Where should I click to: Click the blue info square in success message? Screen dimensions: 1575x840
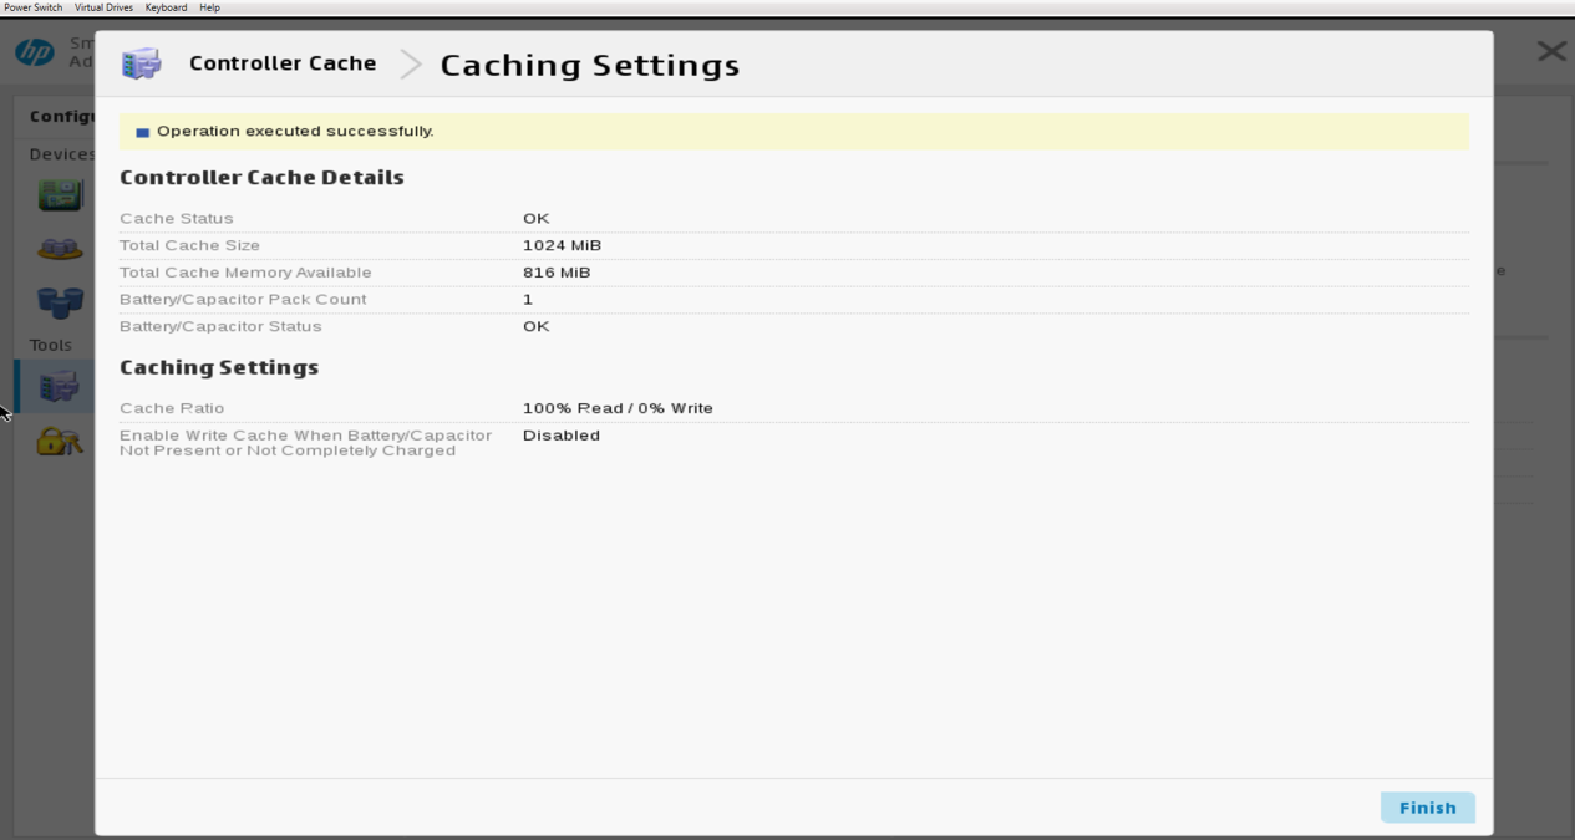tap(143, 133)
